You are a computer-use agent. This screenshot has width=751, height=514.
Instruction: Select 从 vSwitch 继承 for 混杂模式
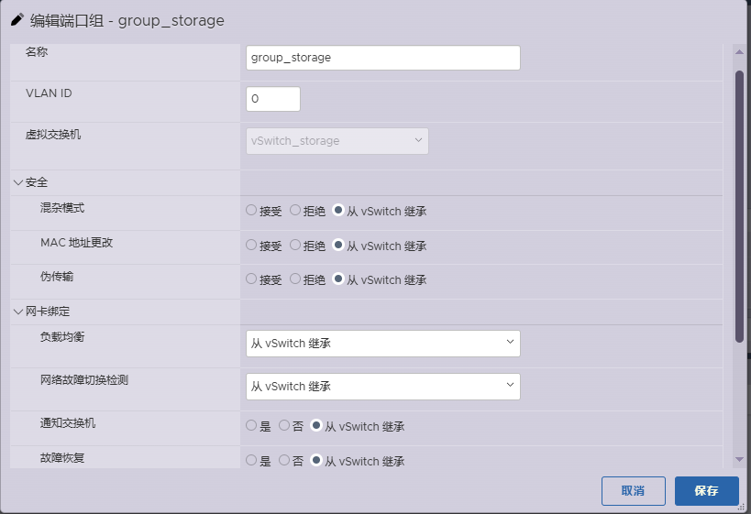tap(338, 210)
